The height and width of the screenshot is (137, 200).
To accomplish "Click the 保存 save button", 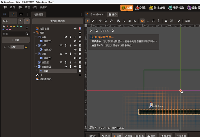I will (x=113, y=15).
